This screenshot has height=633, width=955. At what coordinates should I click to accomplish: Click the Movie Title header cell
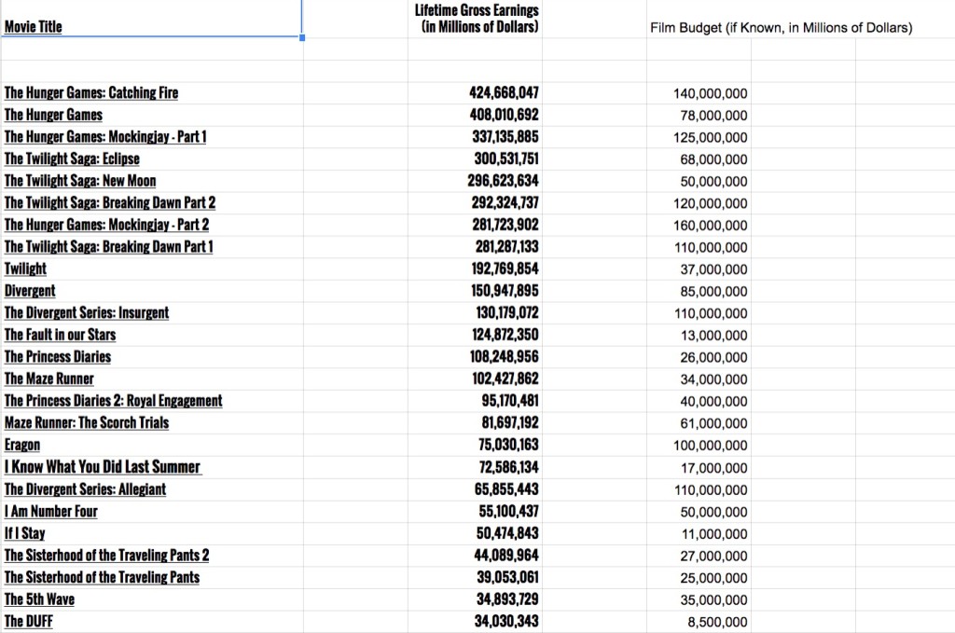(x=152, y=19)
